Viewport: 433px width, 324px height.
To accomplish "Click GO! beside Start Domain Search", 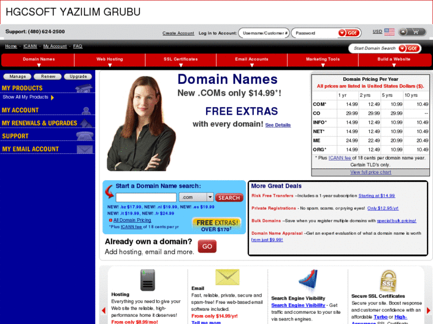I will click(410, 49).
